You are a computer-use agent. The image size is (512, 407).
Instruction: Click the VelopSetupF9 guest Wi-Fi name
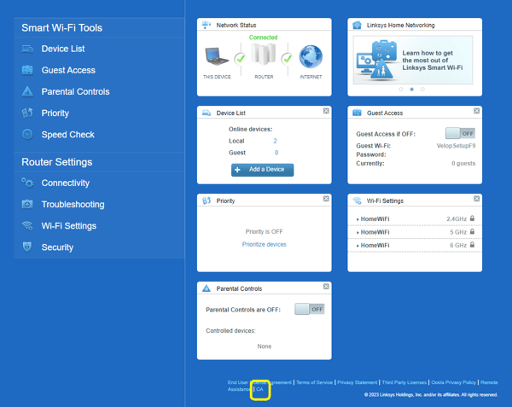[x=456, y=146]
